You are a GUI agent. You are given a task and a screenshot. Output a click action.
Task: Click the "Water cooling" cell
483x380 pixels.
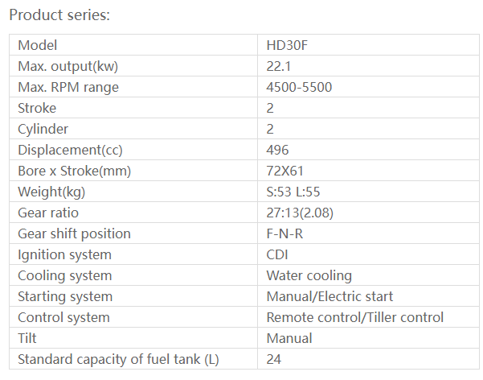point(309,275)
